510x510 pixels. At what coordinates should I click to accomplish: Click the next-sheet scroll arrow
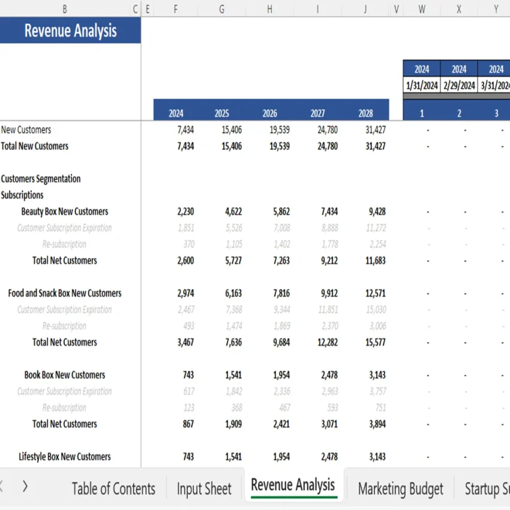click(24, 487)
